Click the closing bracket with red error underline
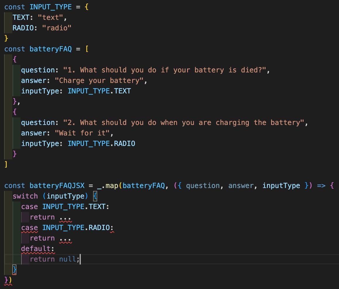Viewport: 339px width, 289px height. (x=13, y=269)
